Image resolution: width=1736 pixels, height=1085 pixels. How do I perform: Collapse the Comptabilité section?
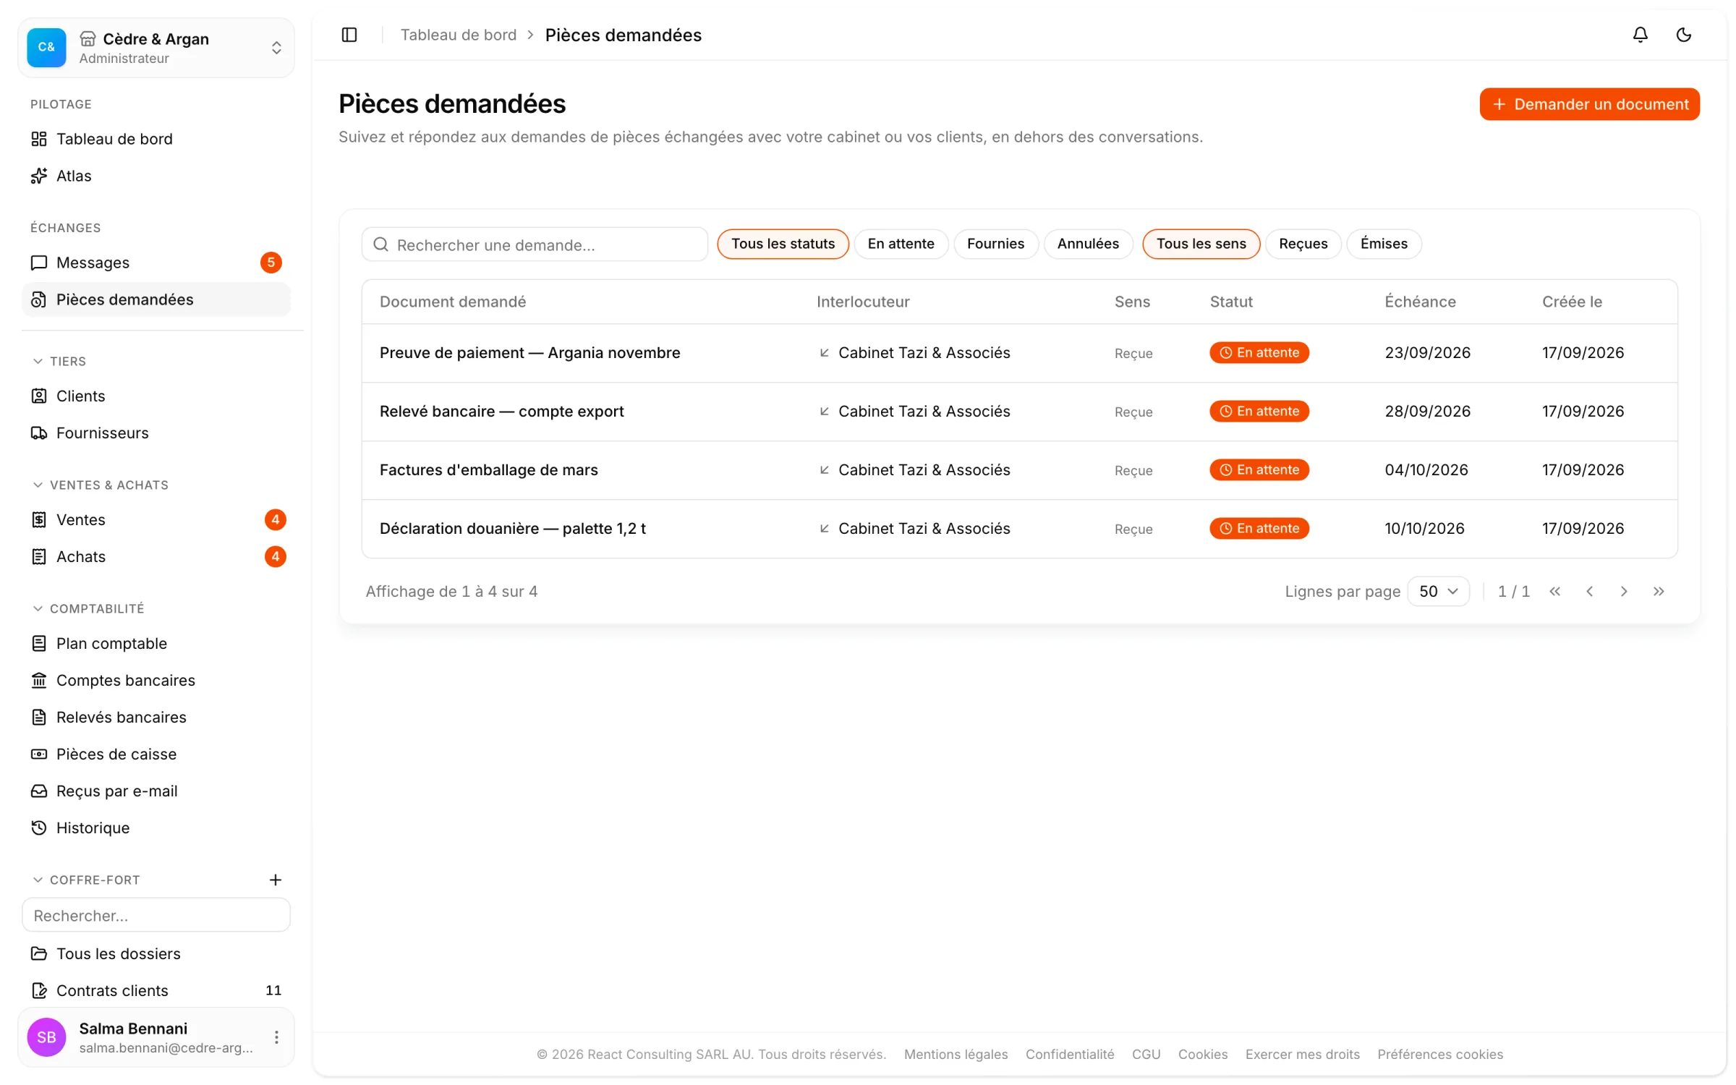click(x=88, y=609)
